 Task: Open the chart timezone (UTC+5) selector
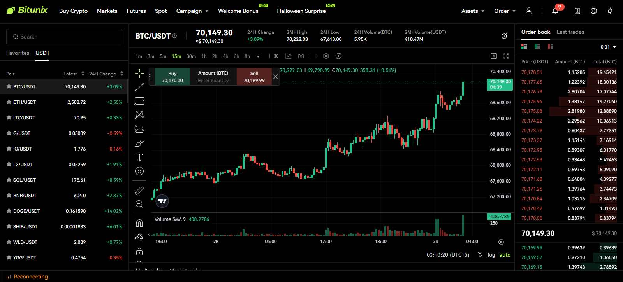coord(448,255)
